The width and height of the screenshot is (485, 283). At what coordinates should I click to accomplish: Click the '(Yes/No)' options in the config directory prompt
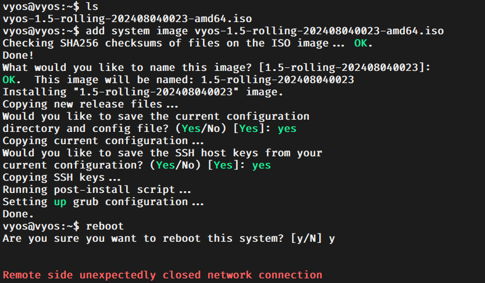(201, 128)
